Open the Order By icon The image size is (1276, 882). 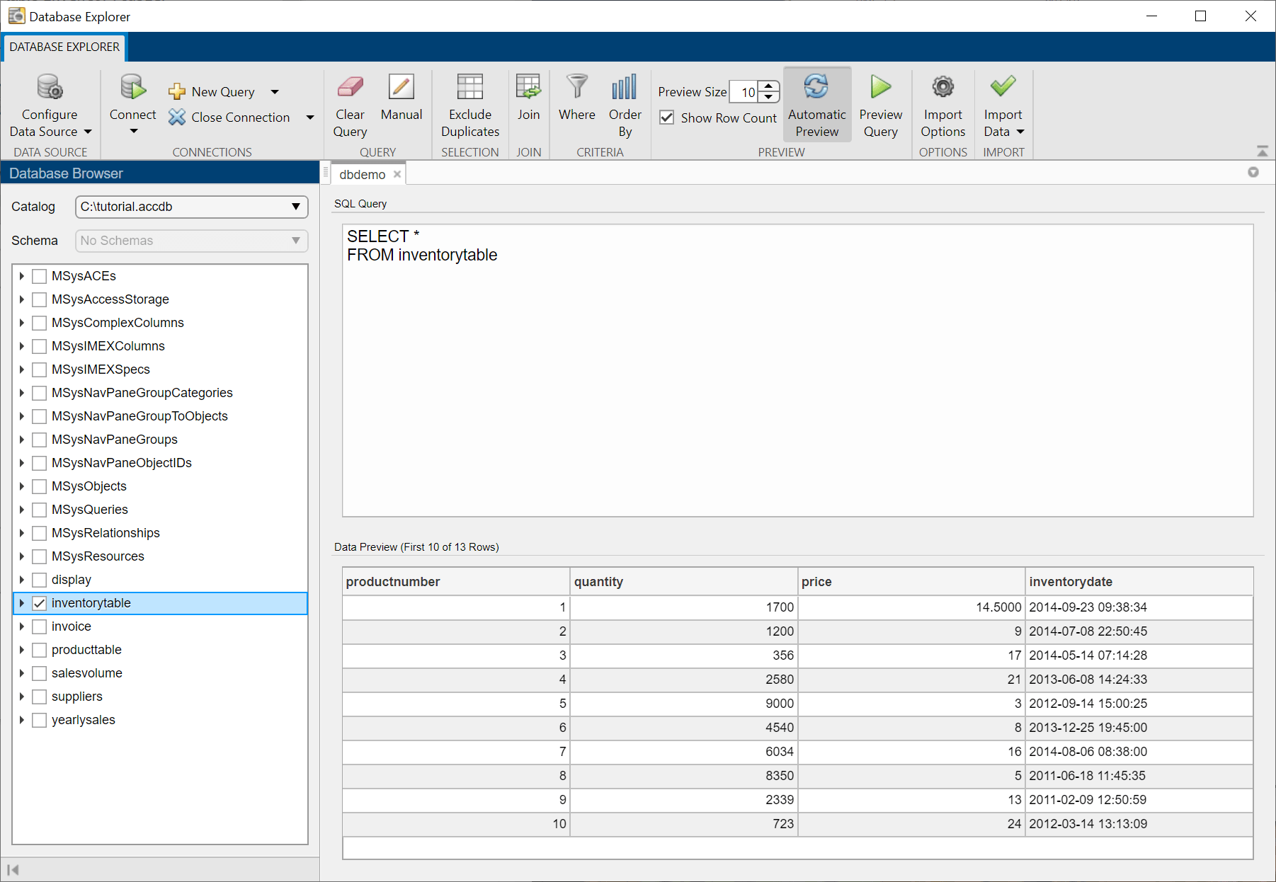pyautogui.click(x=625, y=88)
